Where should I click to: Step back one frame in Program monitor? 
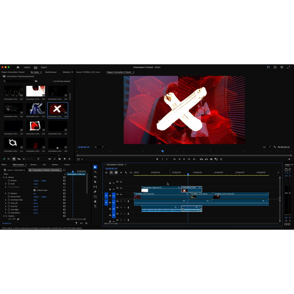pos(179,159)
